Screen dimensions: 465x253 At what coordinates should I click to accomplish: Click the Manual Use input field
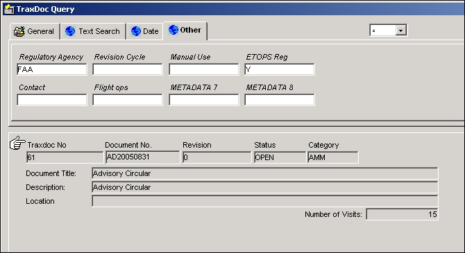click(x=204, y=69)
